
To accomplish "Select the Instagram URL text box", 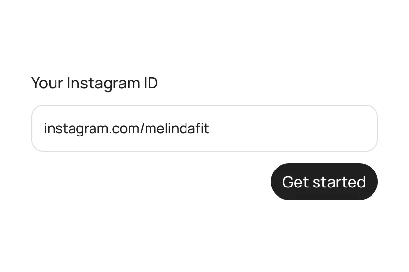I will [204, 128].
